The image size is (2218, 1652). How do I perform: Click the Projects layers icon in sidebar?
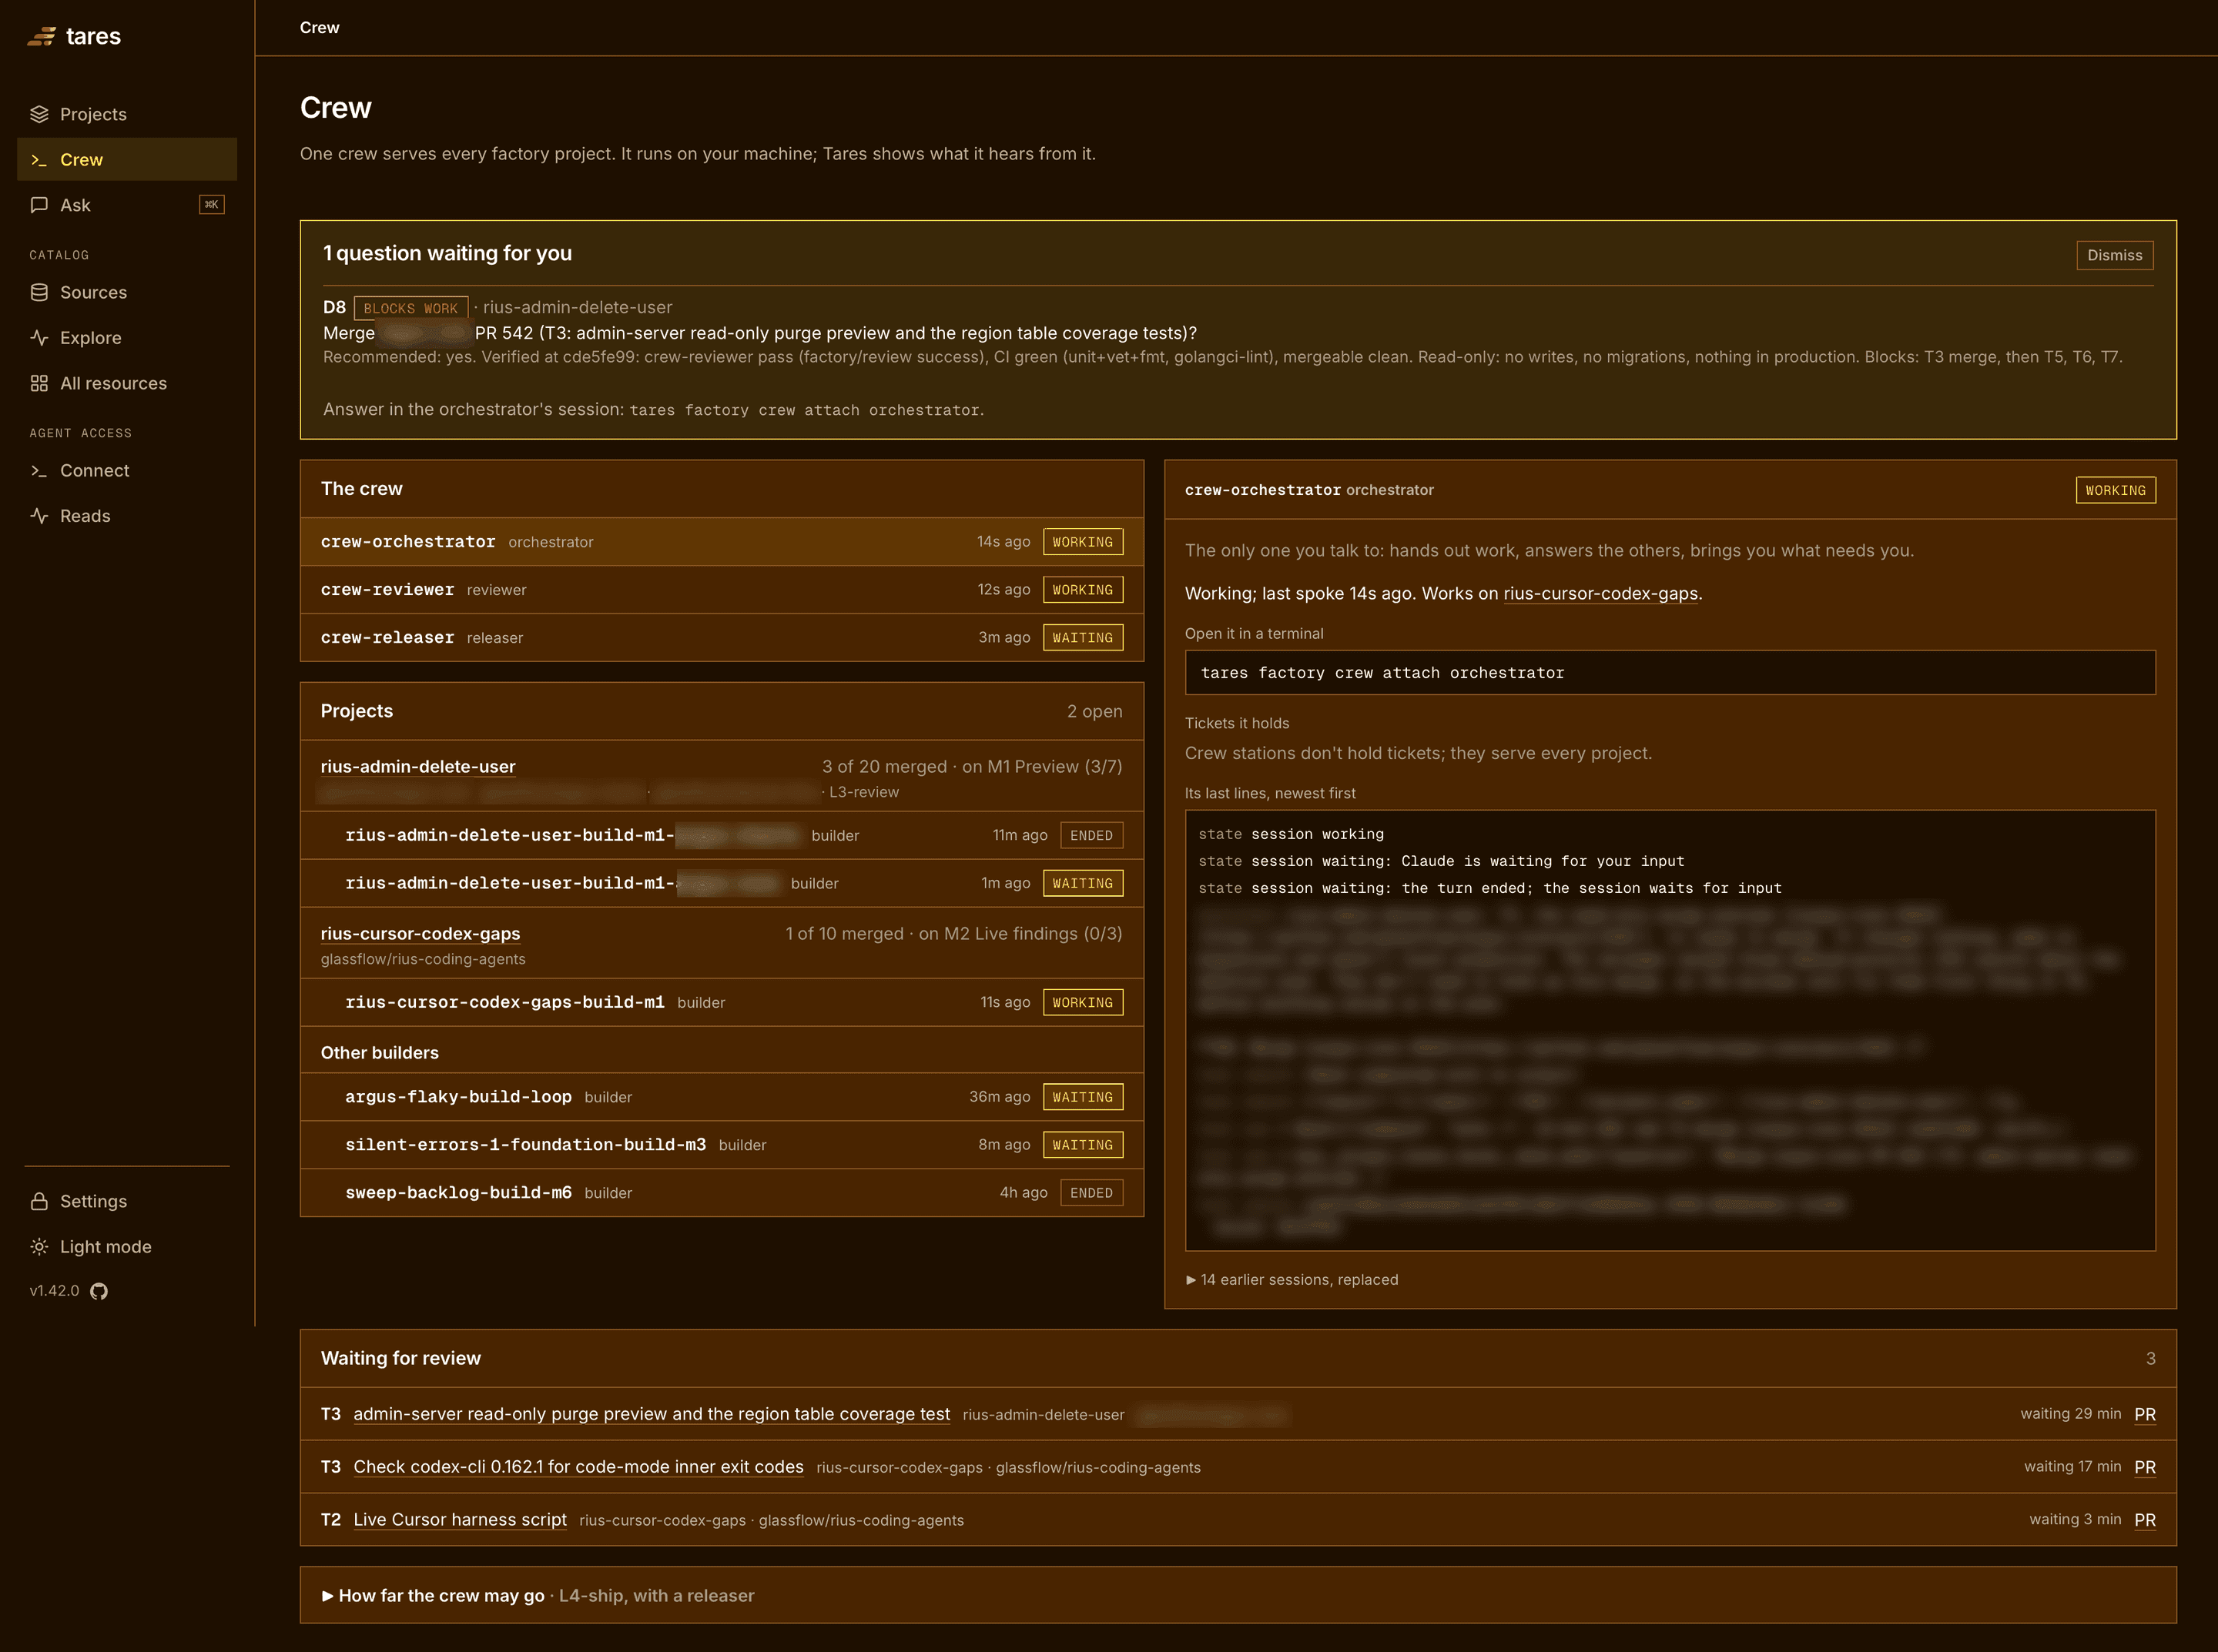tap(39, 114)
